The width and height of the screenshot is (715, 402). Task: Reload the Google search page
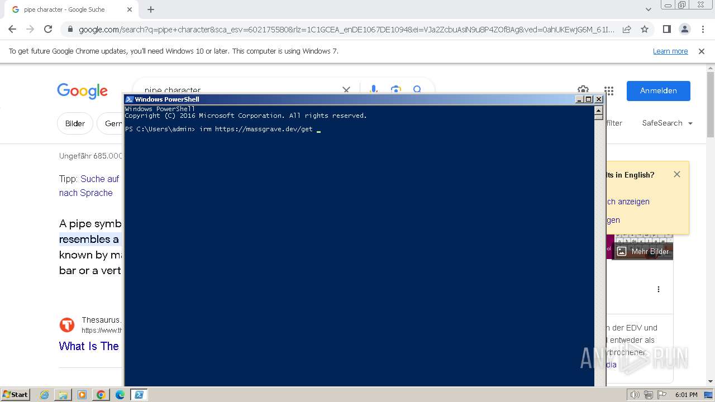pyautogui.click(x=48, y=29)
